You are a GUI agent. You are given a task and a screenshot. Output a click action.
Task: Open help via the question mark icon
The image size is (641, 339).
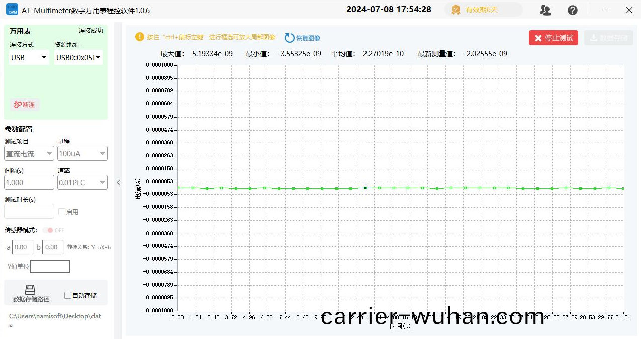572,10
